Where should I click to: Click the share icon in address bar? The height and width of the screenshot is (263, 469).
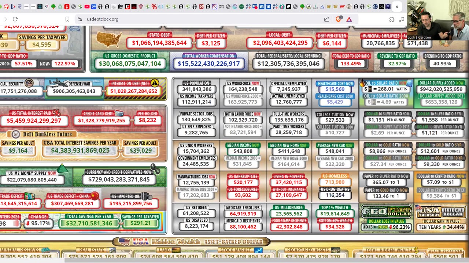[326, 19]
